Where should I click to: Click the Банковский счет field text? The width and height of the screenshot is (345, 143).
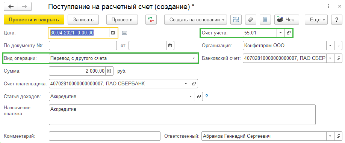(285, 58)
